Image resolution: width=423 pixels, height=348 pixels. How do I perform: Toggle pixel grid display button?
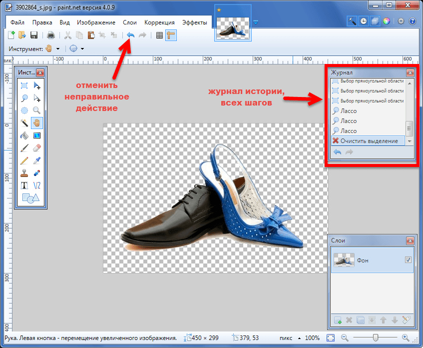point(159,35)
